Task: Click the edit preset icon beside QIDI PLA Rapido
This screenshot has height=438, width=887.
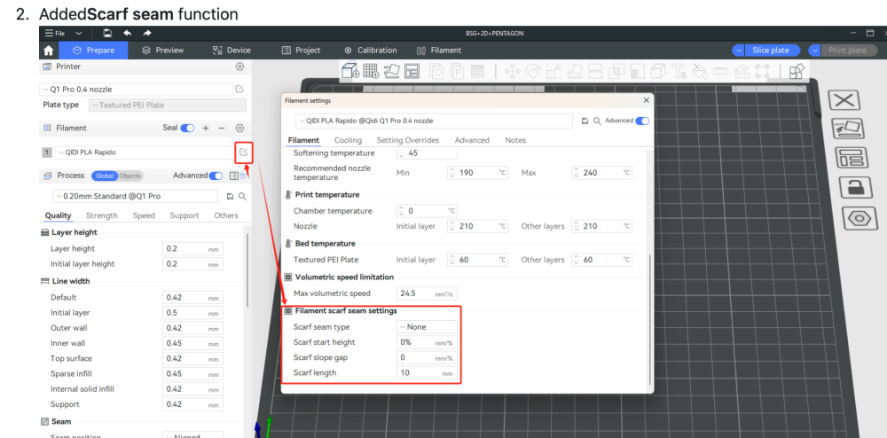Action: [243, 152]
